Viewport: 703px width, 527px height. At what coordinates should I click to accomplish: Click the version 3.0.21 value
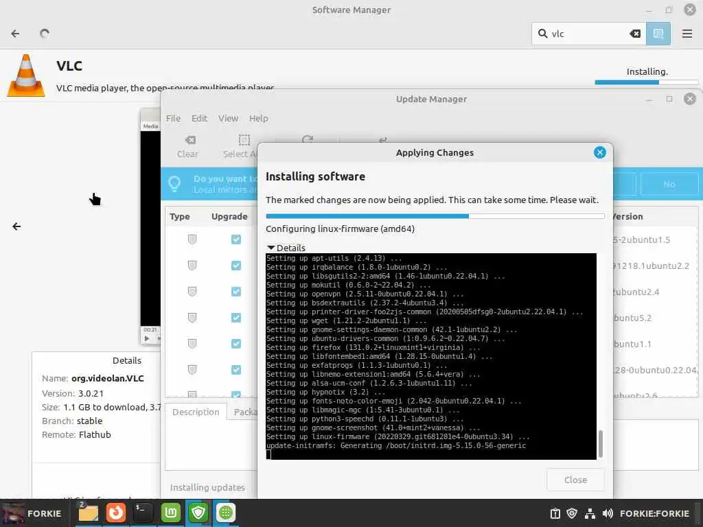(x=91, y=393)
